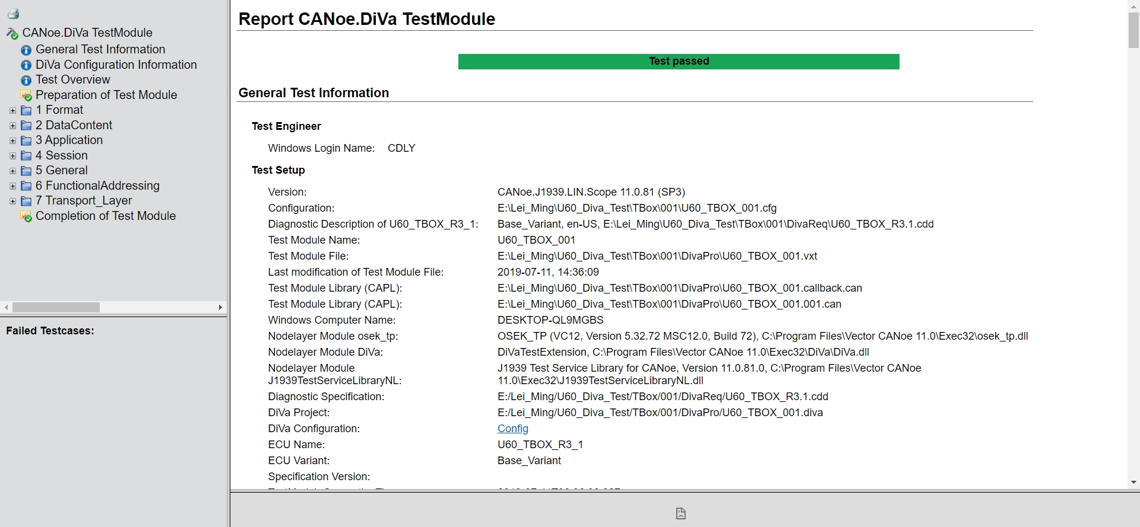
Task: Click the folder icon of 6 FunctionalAddressing
Action: [x=26, y=186]
